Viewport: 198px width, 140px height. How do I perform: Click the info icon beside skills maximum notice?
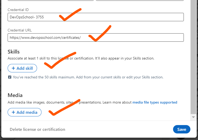[10, 77]
